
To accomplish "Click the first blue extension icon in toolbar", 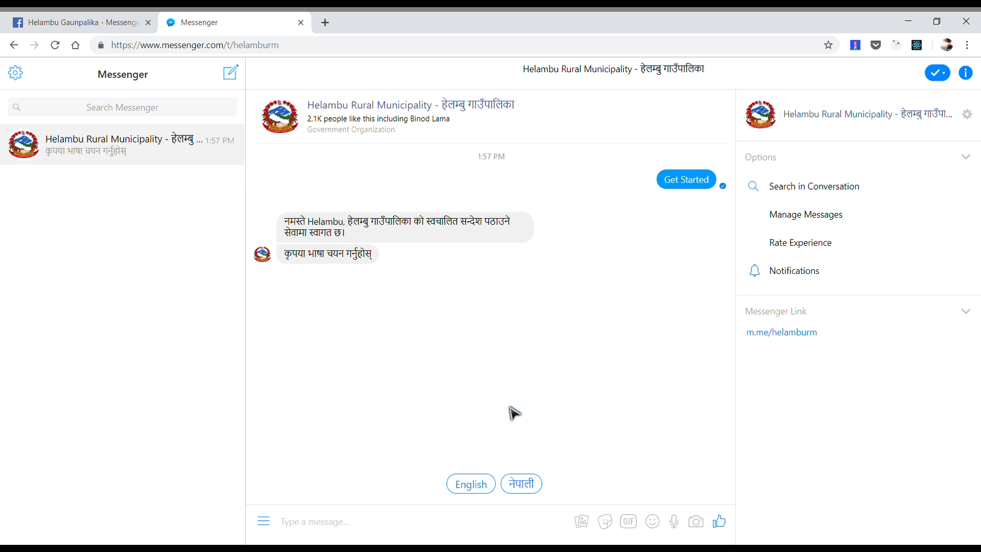I will pos(855,45).
